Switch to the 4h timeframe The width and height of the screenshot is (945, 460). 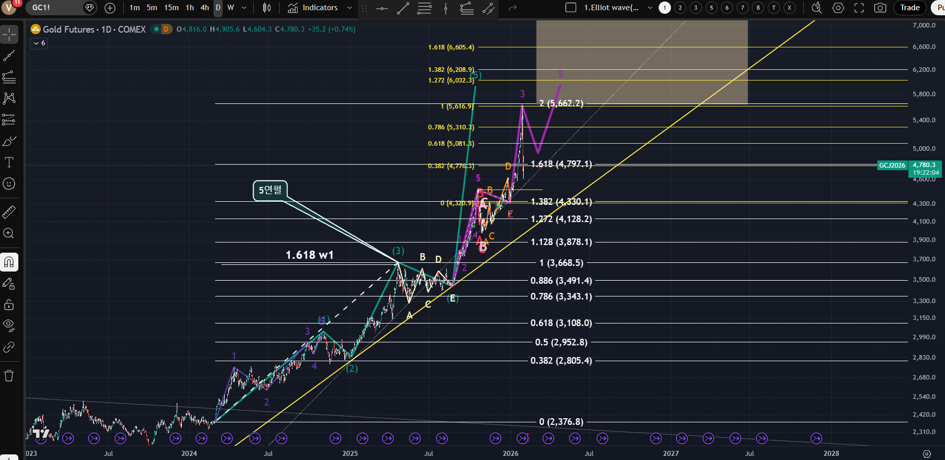[204, 8]
